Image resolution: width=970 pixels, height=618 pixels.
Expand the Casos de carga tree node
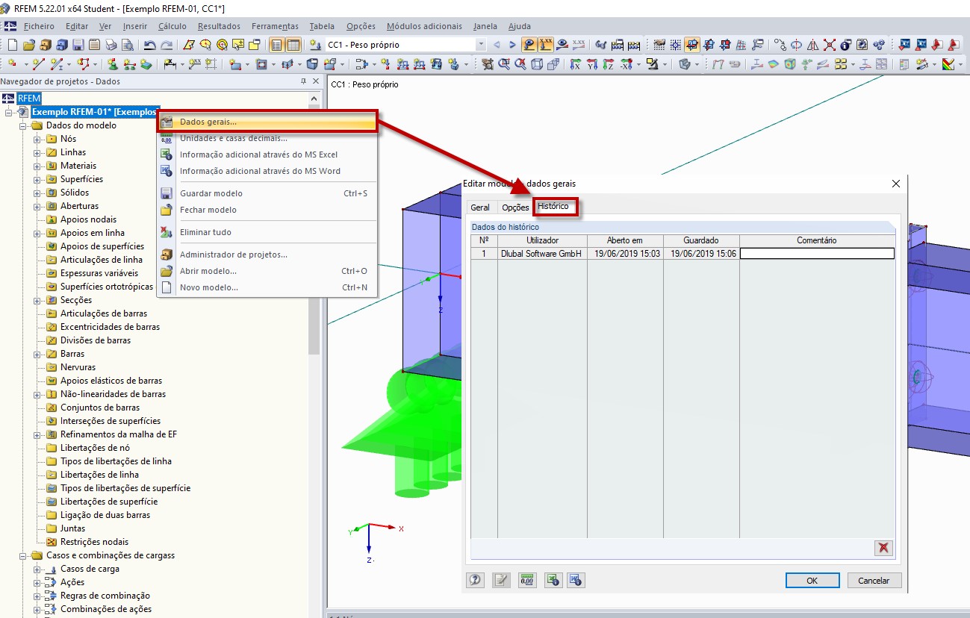point(37,569)
